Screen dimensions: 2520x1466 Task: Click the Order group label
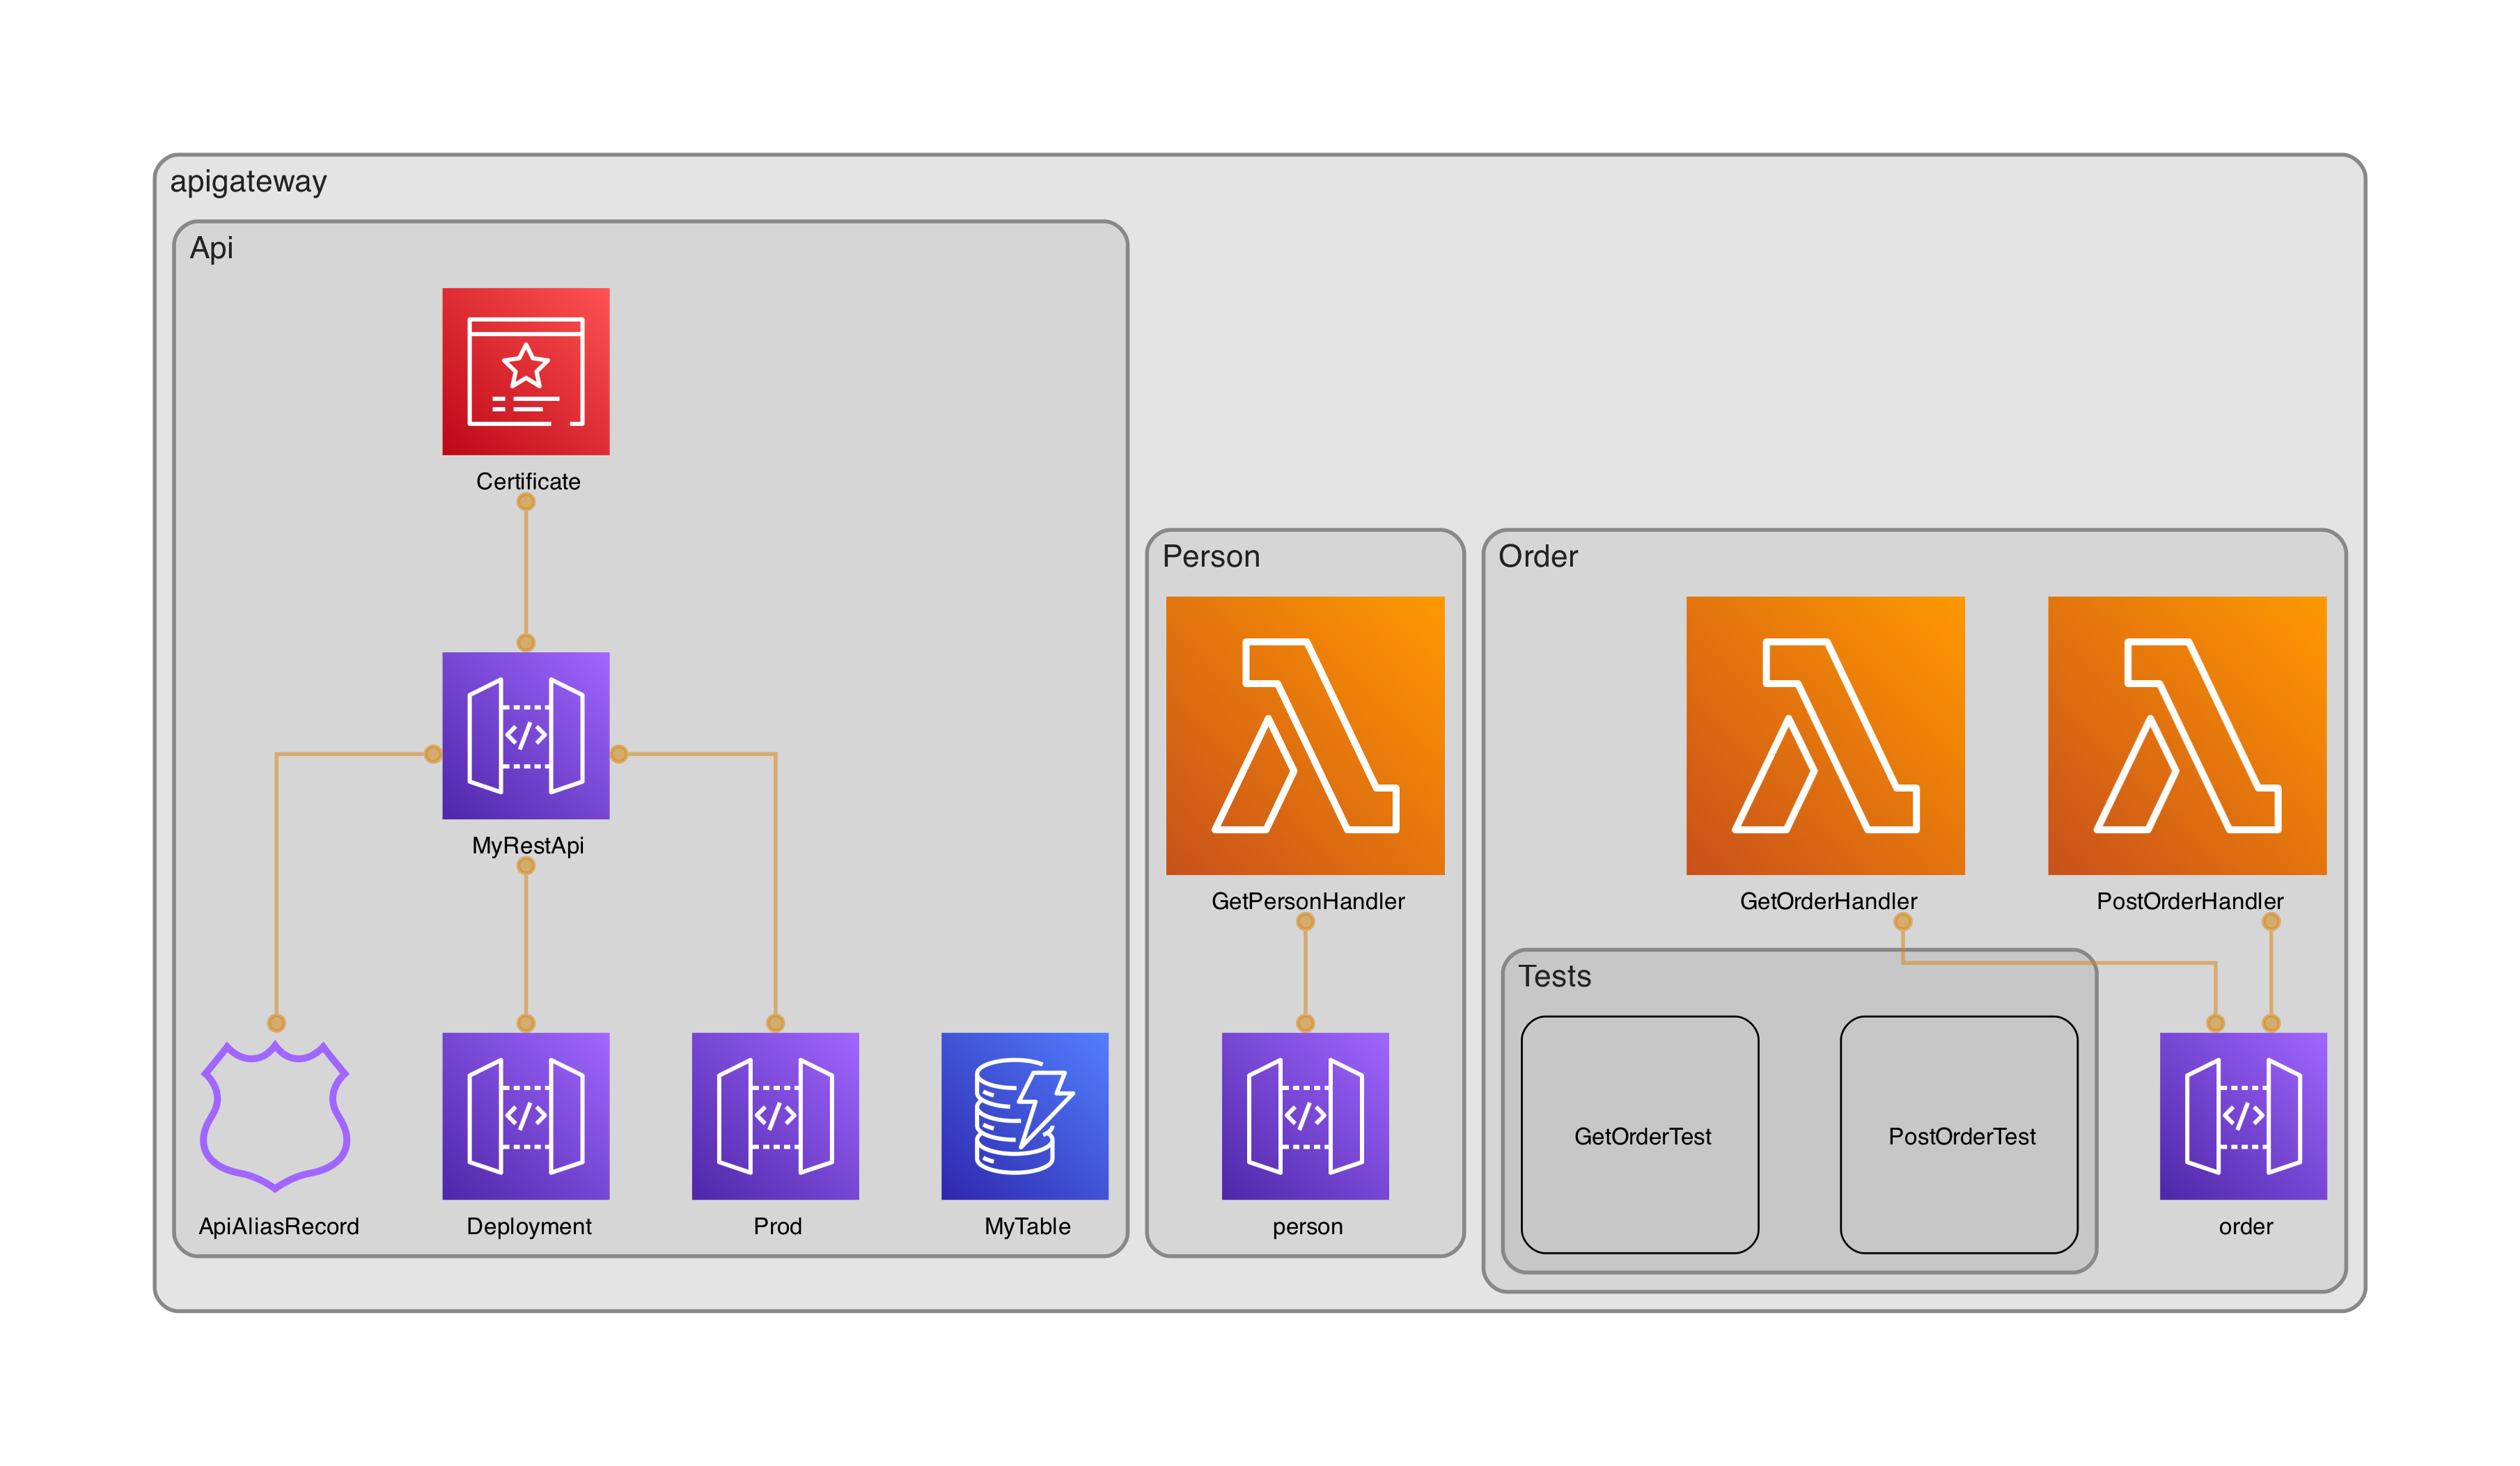click(1537, 556)
